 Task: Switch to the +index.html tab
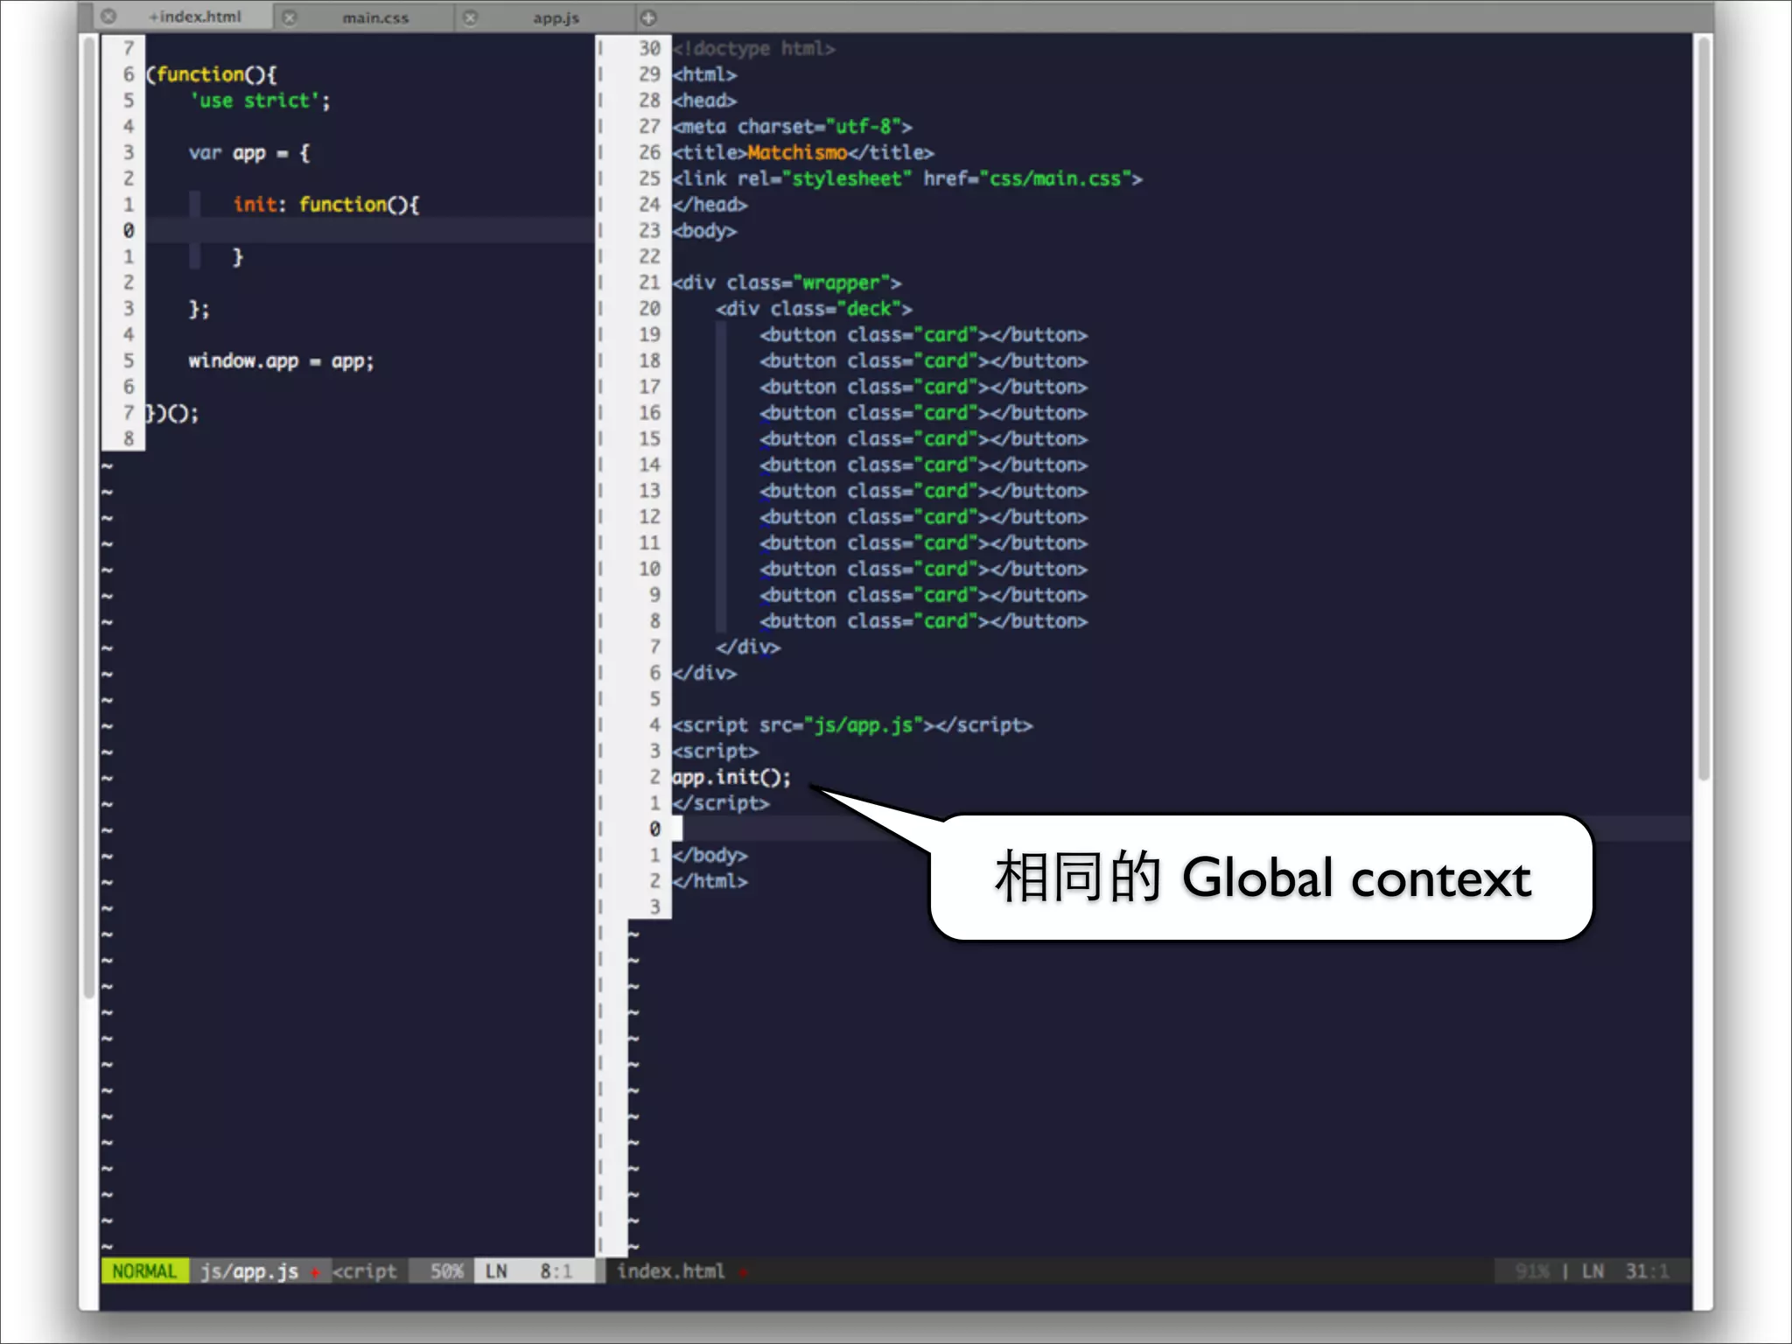pyautogui.click(x=194, y=17)
